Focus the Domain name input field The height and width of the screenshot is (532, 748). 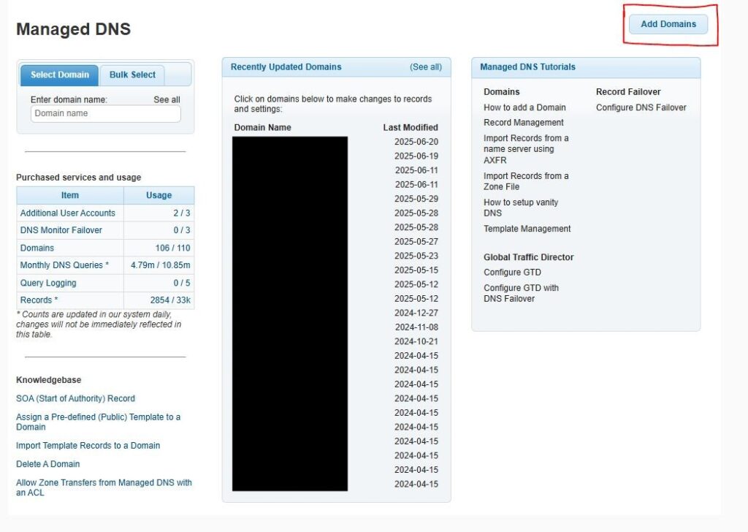[105, 113]
